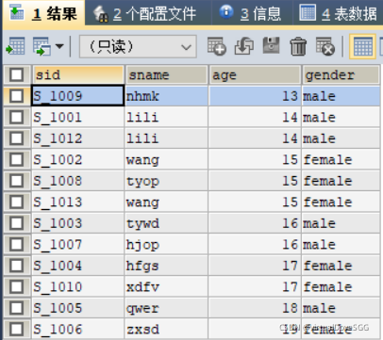Select the S_1012 cell
Viewport: 383px width, 340px height.
[x=77, y=138]
